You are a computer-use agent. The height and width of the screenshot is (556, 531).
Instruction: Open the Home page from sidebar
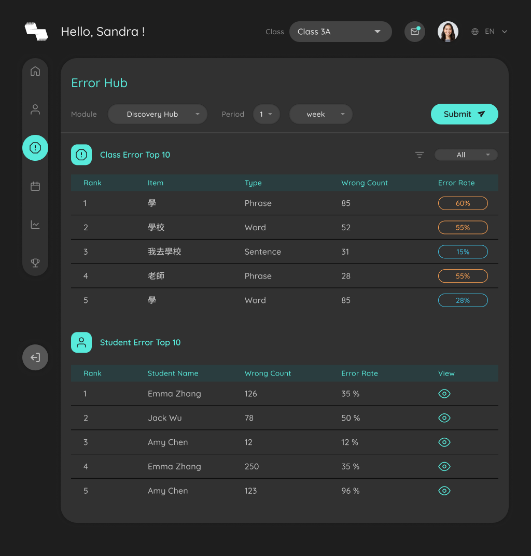click(x=35, y=71)
